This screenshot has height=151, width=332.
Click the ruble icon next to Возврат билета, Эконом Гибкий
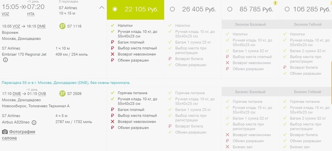click(x=285, y=67)
